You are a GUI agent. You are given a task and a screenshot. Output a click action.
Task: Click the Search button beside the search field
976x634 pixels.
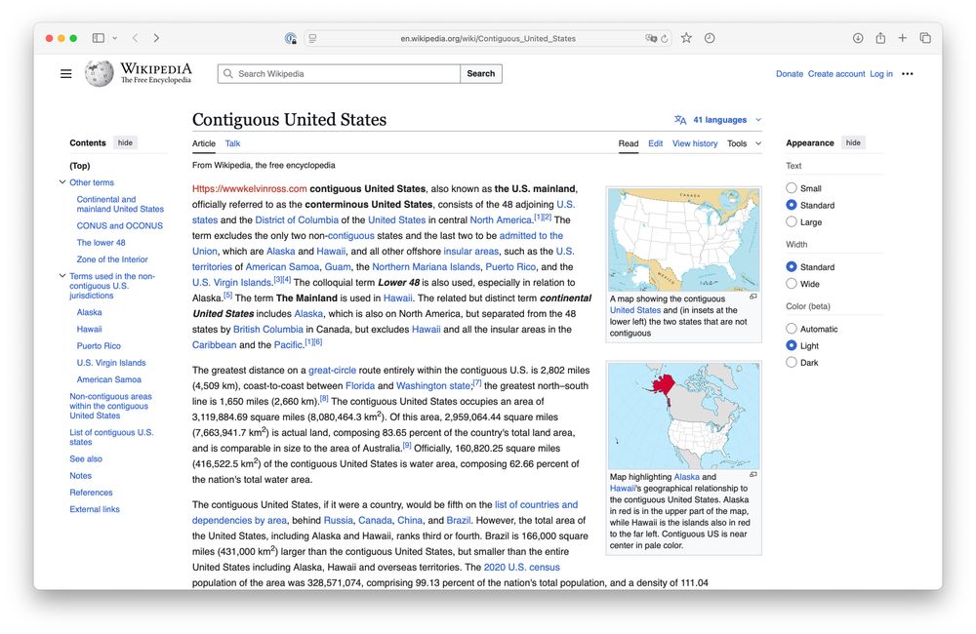(481, 73)
